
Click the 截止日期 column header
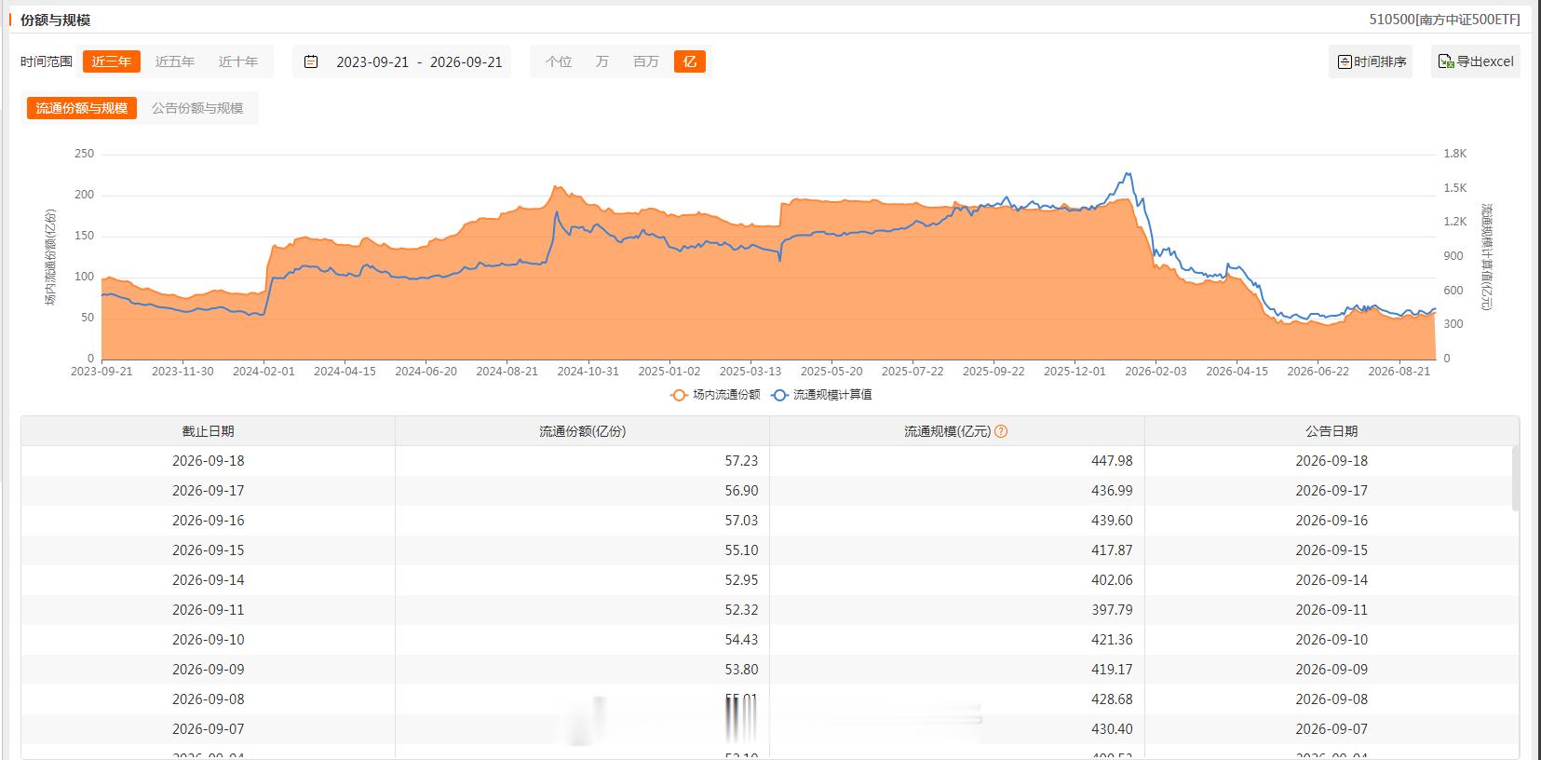(x=209, y=431)
